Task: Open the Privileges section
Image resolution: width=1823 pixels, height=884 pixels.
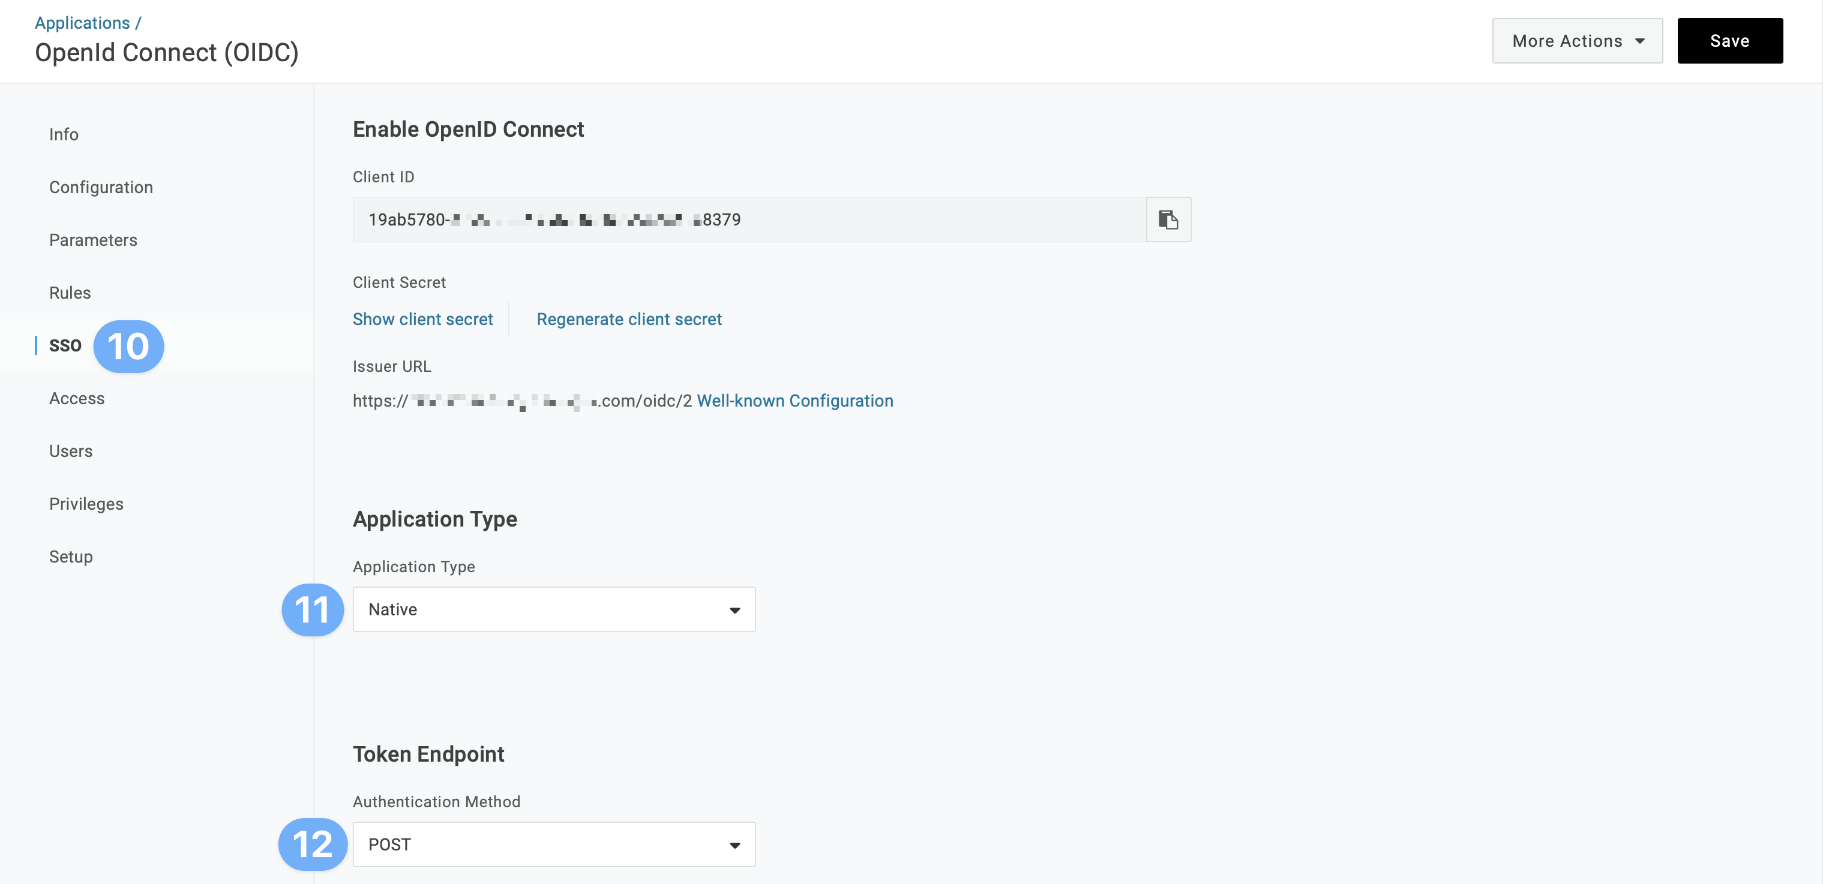Action: pos(86,504)
